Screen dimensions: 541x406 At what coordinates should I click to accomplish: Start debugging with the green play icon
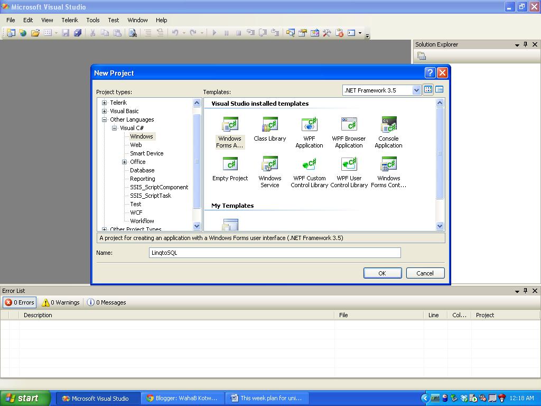214,33
